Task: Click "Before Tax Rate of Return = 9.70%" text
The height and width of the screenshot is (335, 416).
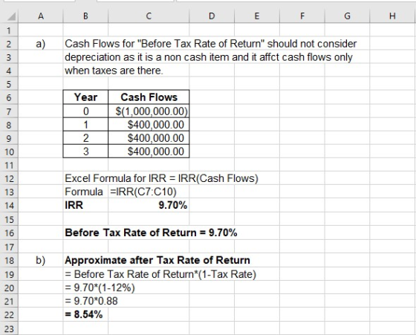Action: (x=151, y=232)
